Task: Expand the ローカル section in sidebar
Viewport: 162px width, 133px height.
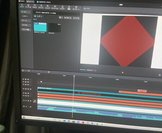Action: pyautogui.click(x=26, y=12)
